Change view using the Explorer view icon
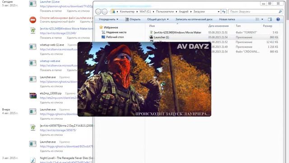289x163 pixels. (257, 19)
